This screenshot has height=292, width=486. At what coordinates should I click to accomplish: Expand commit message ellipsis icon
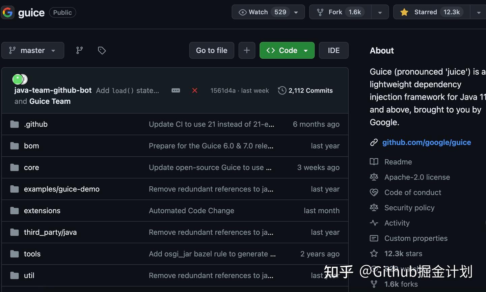tap(175, 90)
